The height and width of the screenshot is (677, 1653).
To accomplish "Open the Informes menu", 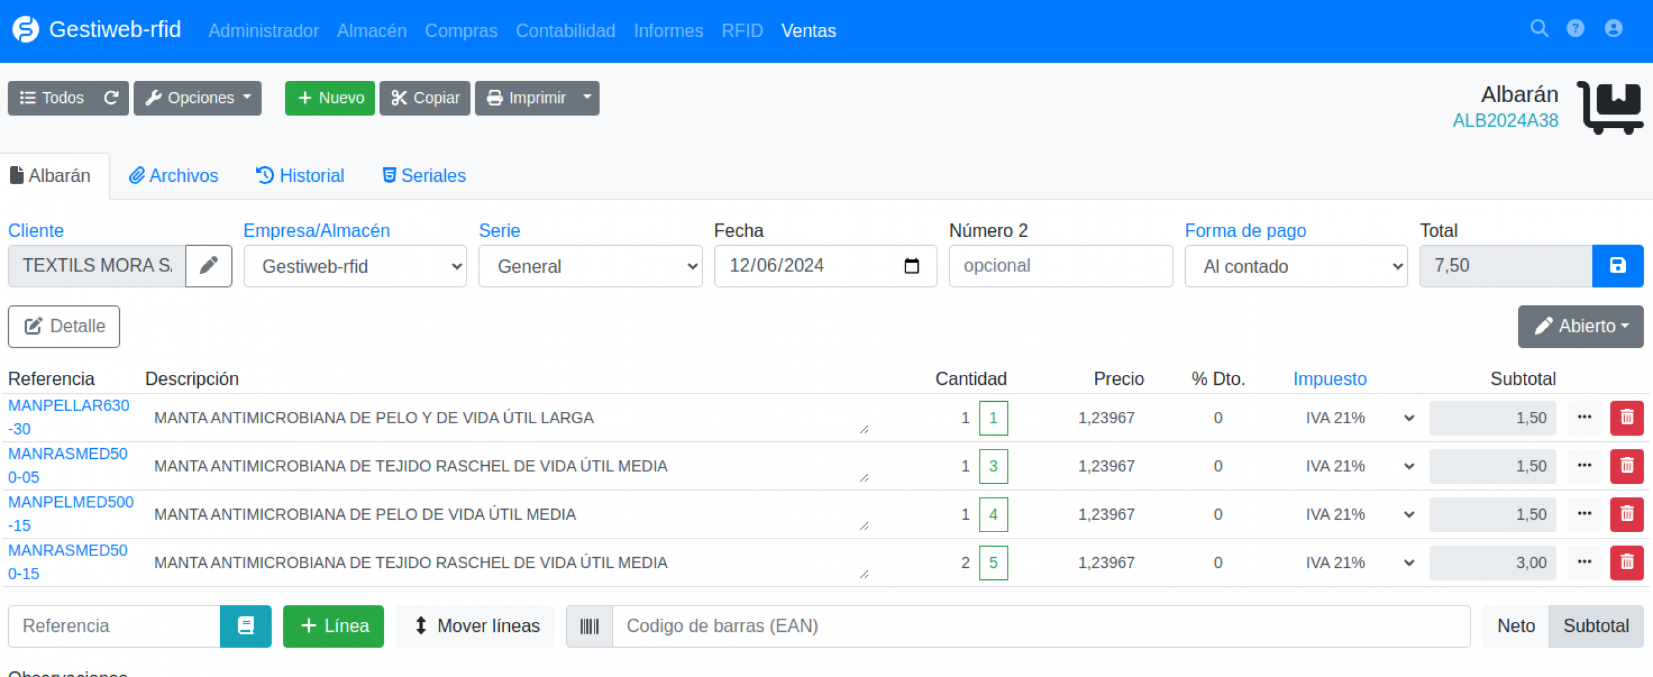I will click(668, 30).
